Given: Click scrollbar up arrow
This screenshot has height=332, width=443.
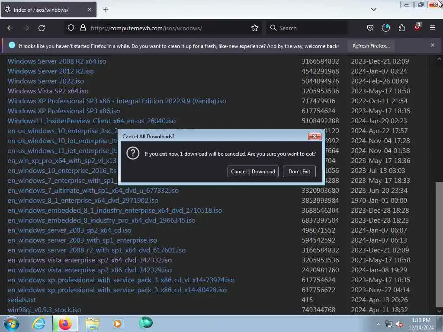Looking at the screenshot, I should tap(439, 59).
